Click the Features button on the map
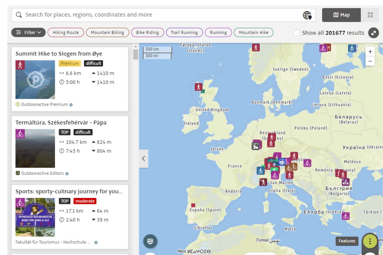Screen dimensions: 383x255 tap(347, 241)
